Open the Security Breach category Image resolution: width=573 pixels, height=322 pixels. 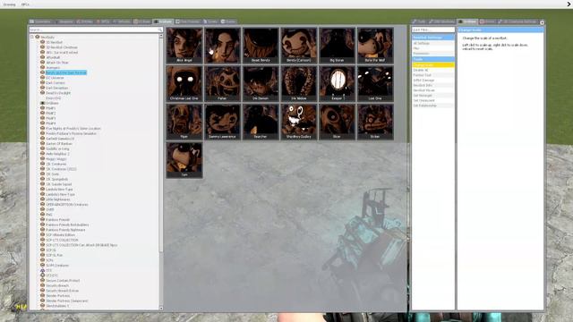57,285
